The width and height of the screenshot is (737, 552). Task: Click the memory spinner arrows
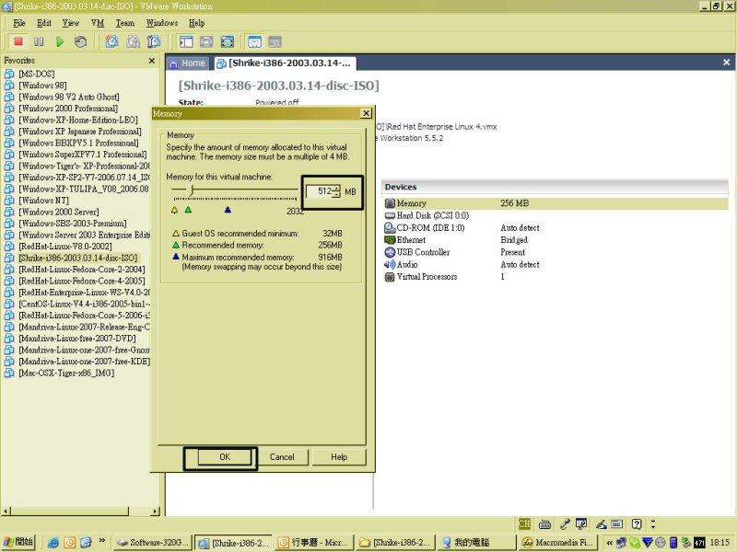pyautogui.click(x=336, y=191)
